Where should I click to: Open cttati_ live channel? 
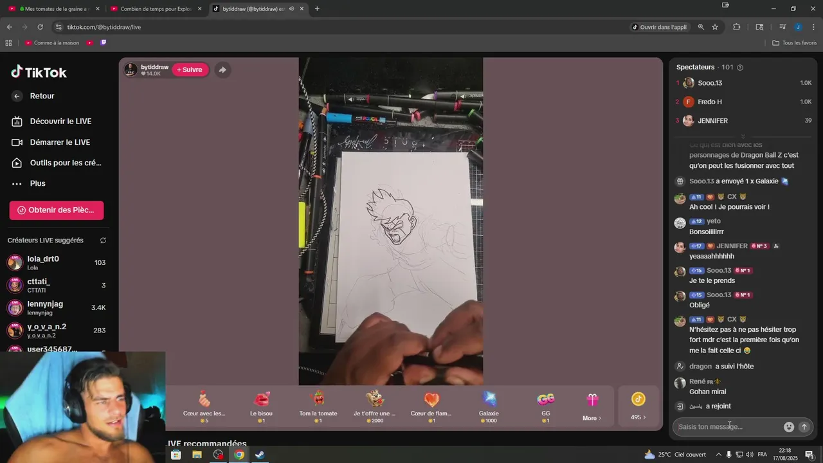pos(57,286)
